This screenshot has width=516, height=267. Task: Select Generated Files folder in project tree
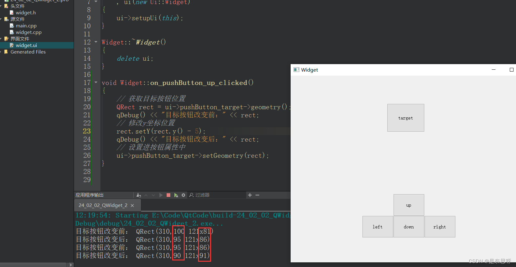coord(28,52)
